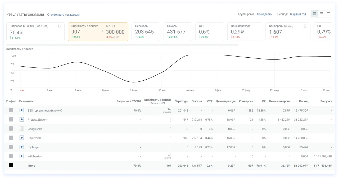
Task: Toggle chart graph icon for myTarget row
Action: [11, 147]
